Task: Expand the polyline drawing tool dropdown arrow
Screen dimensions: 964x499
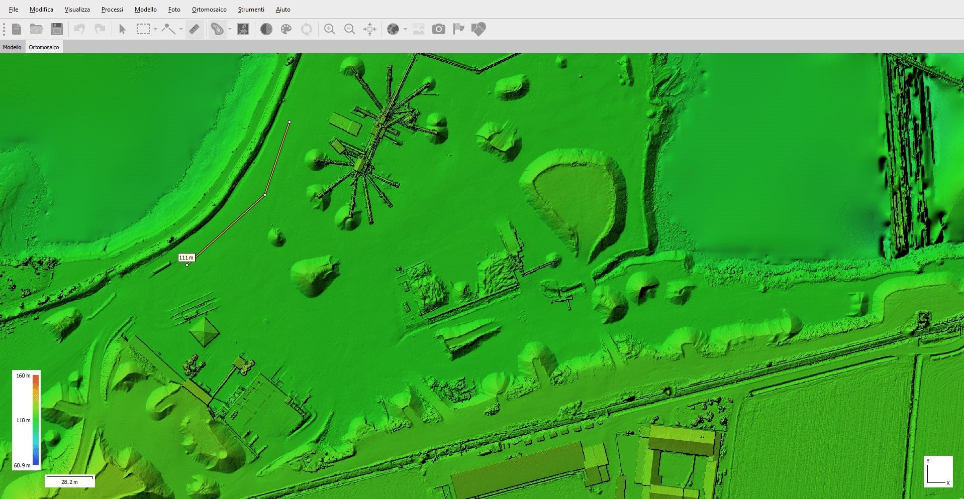Action: click(181, 29)
